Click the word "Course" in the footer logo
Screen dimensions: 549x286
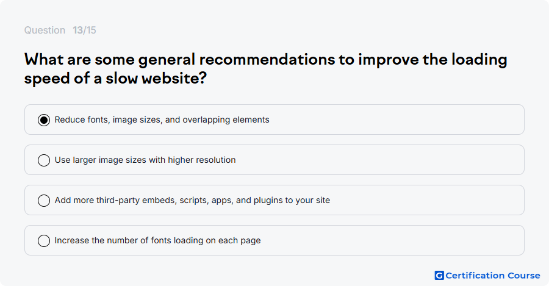click(x=524, y=276)
